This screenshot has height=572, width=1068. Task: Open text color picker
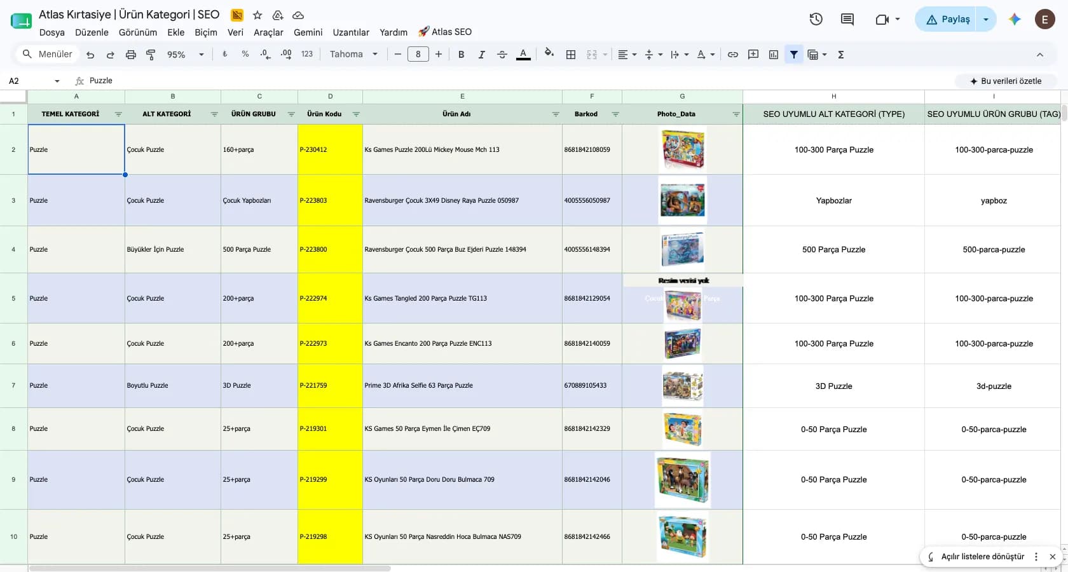pyautogui.click(x=523, y=55)
